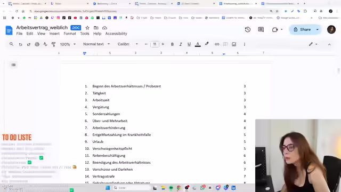Toggle Underline formatting
341x192 pixels.
point(189,44)
